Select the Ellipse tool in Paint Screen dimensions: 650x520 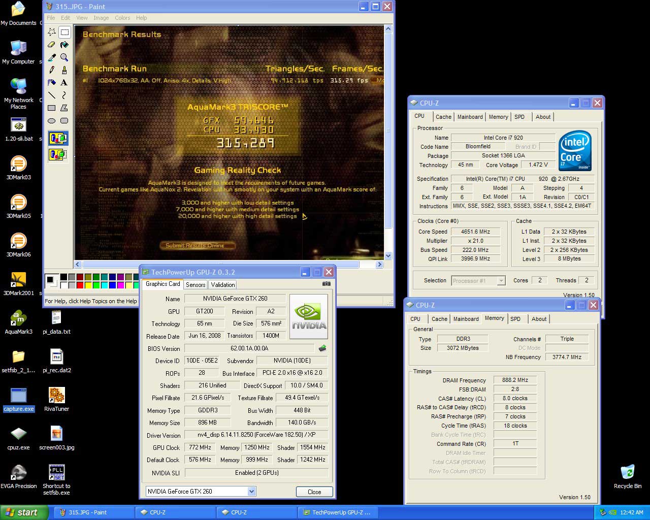(52, 120)
